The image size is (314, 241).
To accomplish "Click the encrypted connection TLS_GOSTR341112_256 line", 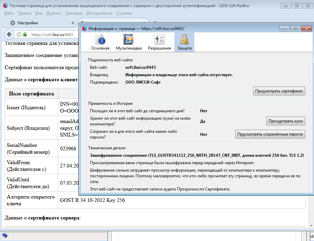I will pyautogui.click(x=197, y=155).
